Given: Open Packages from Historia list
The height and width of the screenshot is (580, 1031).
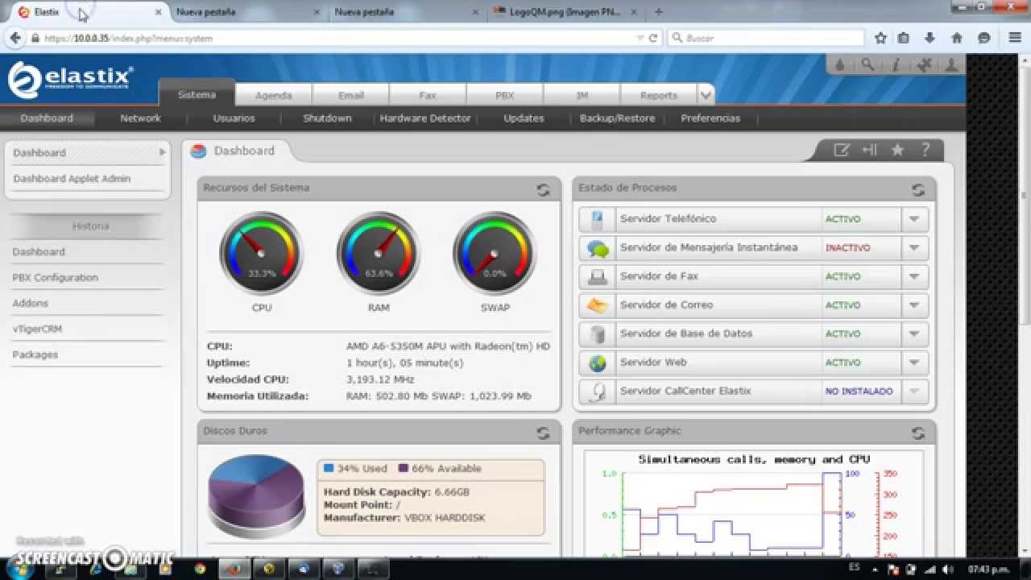Looking at the screenshot, I should [x=35, y=354].
